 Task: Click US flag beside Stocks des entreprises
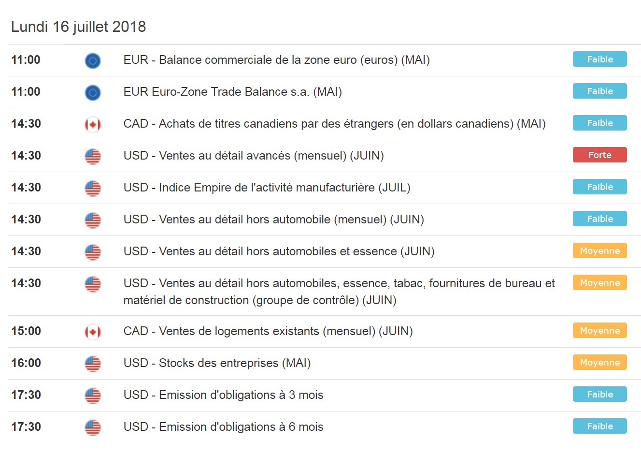pos(93,364)
